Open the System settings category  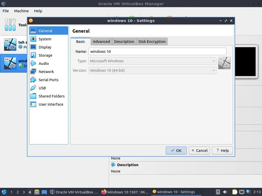(49, 39)
